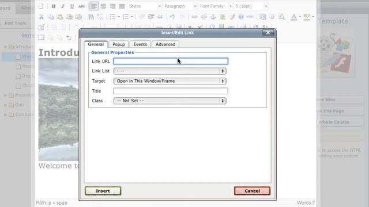
Task: Open the text color picker arrow
Action: (x=300, y=17)
